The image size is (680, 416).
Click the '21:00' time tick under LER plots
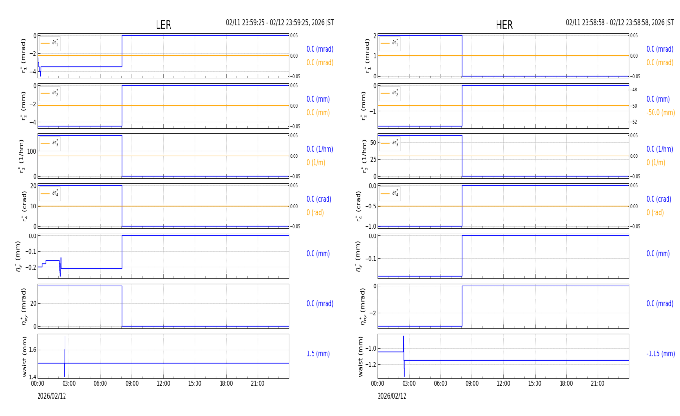click(x=258, y=384)
